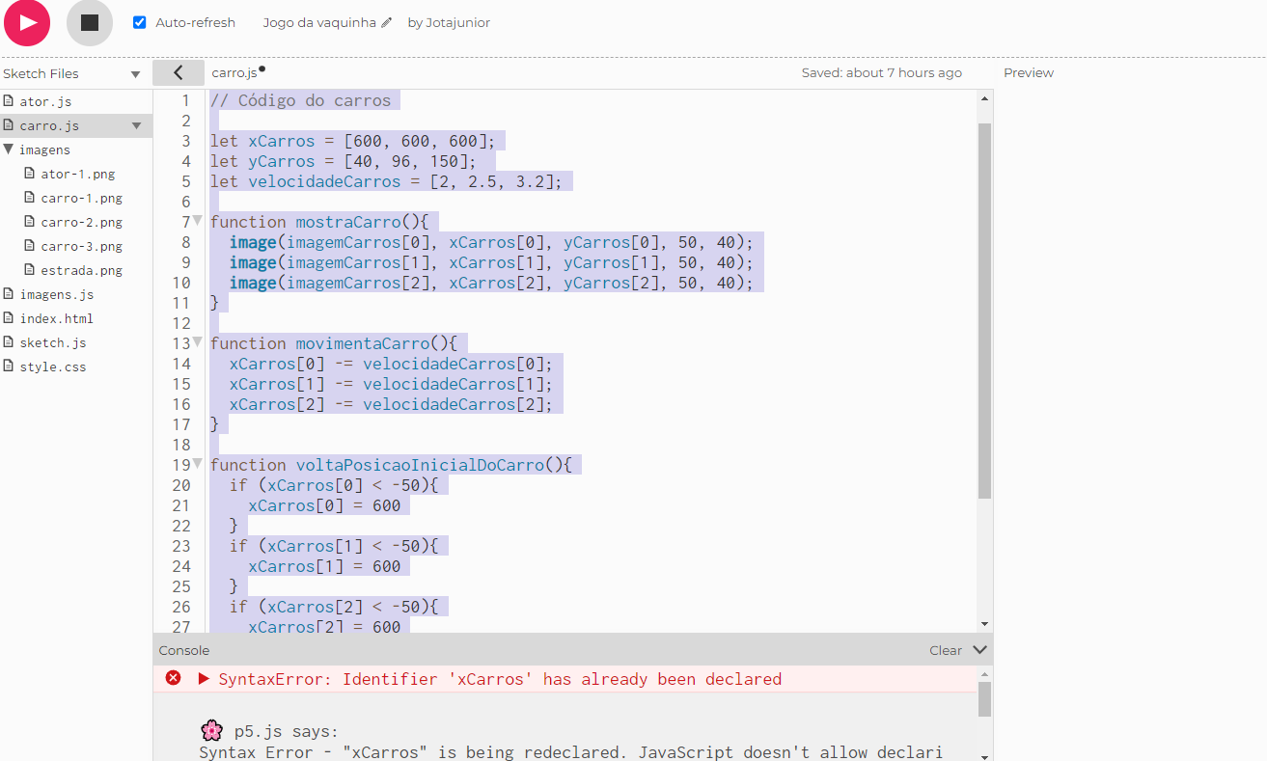Collapse the console with chevron icon

pos(979,650)
